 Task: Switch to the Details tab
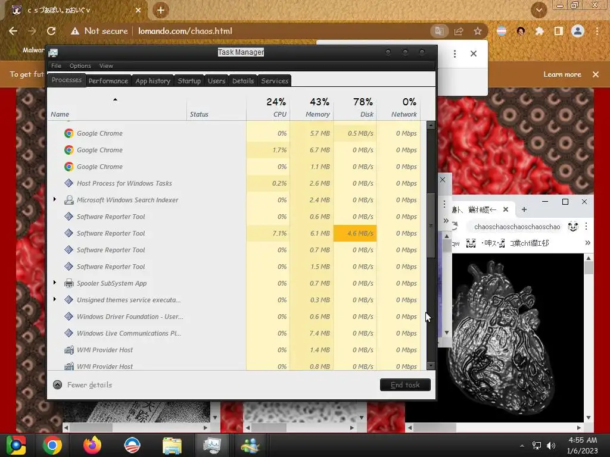(243, 81)
